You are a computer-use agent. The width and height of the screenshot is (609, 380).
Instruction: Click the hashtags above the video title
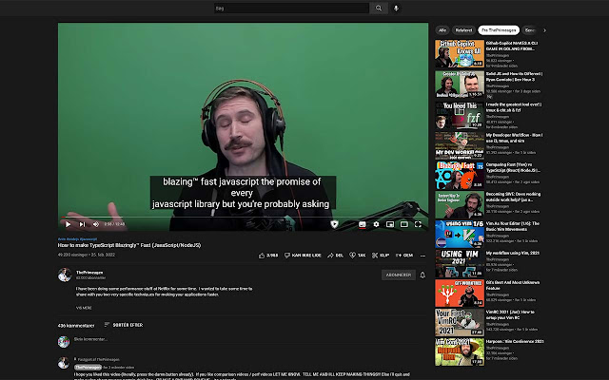[78, 239]
